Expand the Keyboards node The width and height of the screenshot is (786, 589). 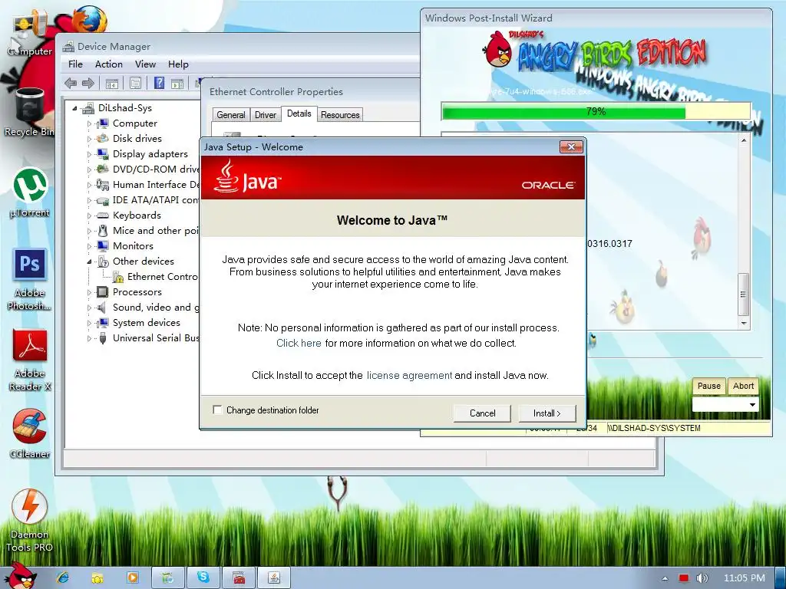click(89, 216)
